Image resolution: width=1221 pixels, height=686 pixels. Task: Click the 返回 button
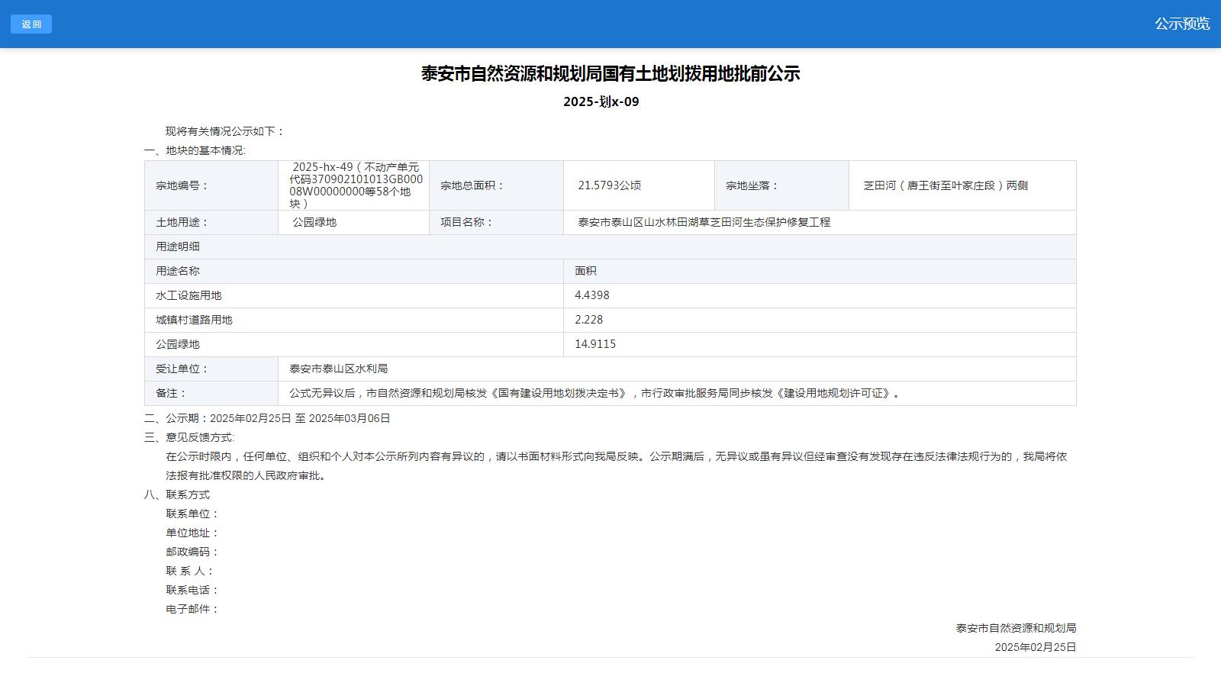coord(31,24)
